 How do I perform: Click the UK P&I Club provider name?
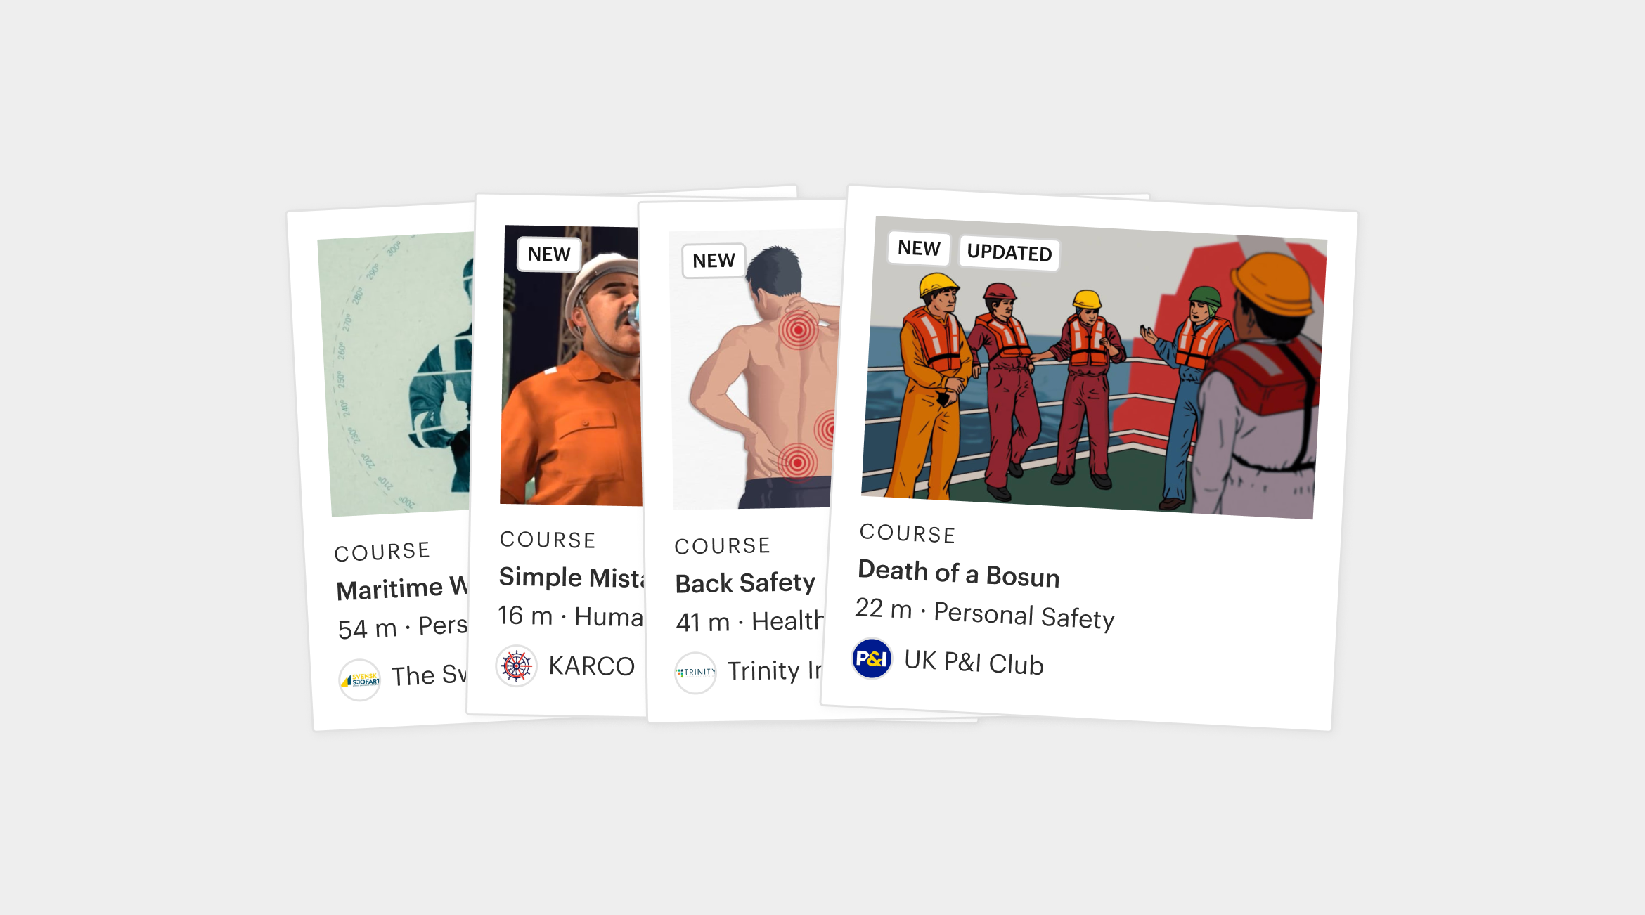pyautogui.click(x=974, y=662)
